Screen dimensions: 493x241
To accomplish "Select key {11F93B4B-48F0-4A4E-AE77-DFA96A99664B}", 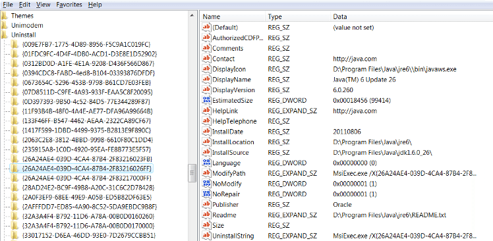I will point(88,111).
